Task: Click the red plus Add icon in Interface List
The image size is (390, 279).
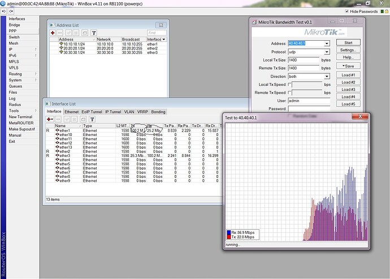Action: pyautogui.click(x=50, y=119)
